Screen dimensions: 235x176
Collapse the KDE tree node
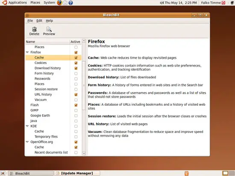(27, 126)
